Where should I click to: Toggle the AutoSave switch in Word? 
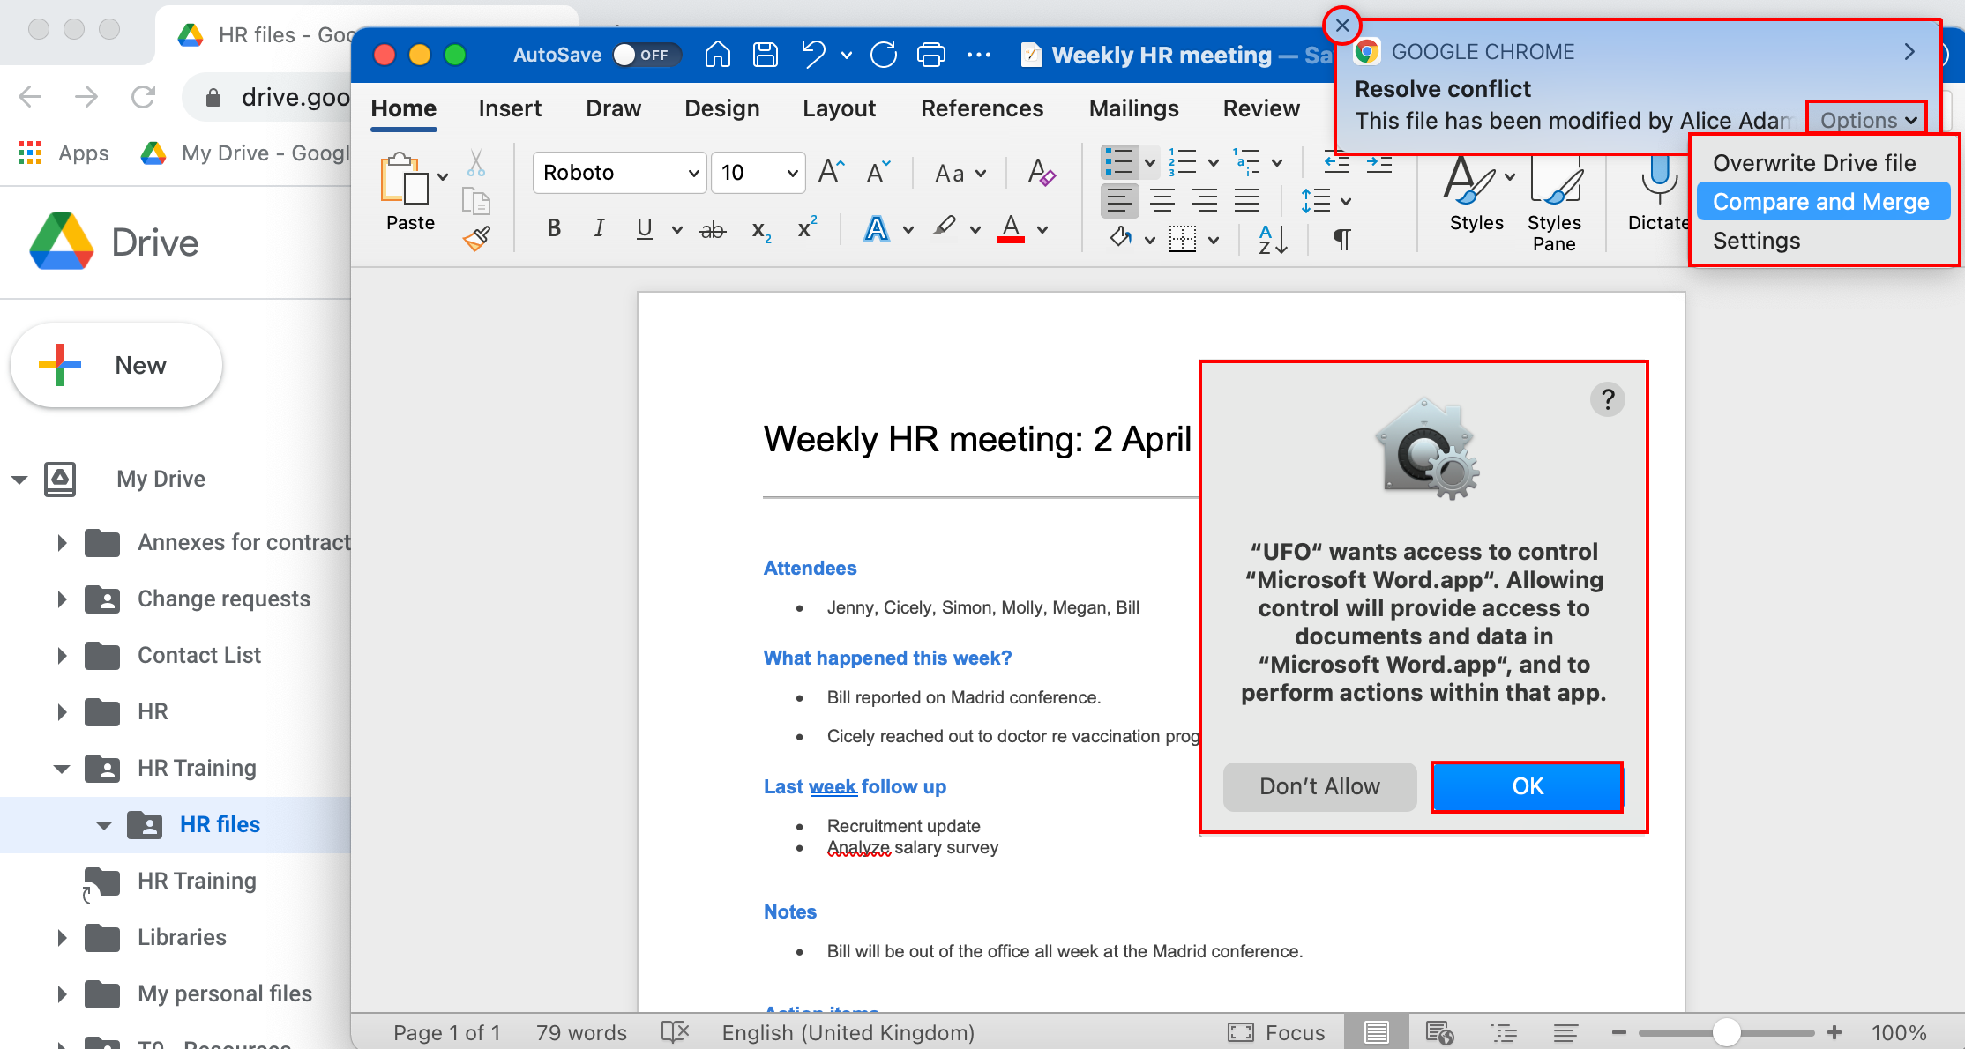[x=646, y=55]
